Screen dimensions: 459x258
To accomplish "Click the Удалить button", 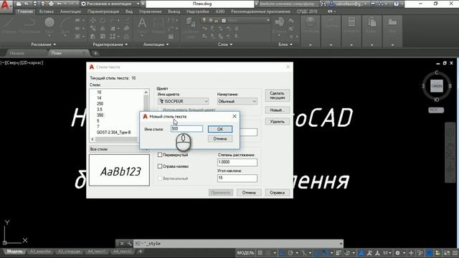I will point(278,121).
